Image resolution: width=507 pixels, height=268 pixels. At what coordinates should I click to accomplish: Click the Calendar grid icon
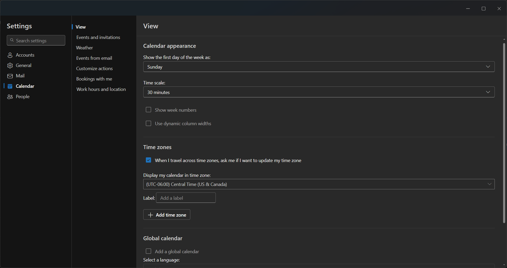10,86
